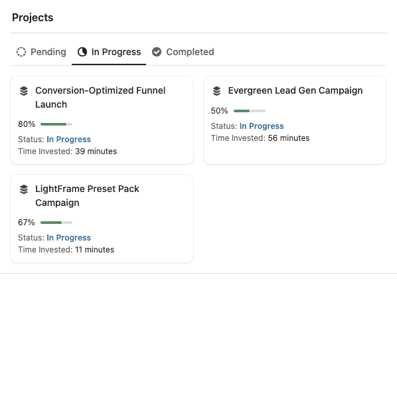Click the 67% progress bar
397x396 pixels.
click(x=56, y=223)
